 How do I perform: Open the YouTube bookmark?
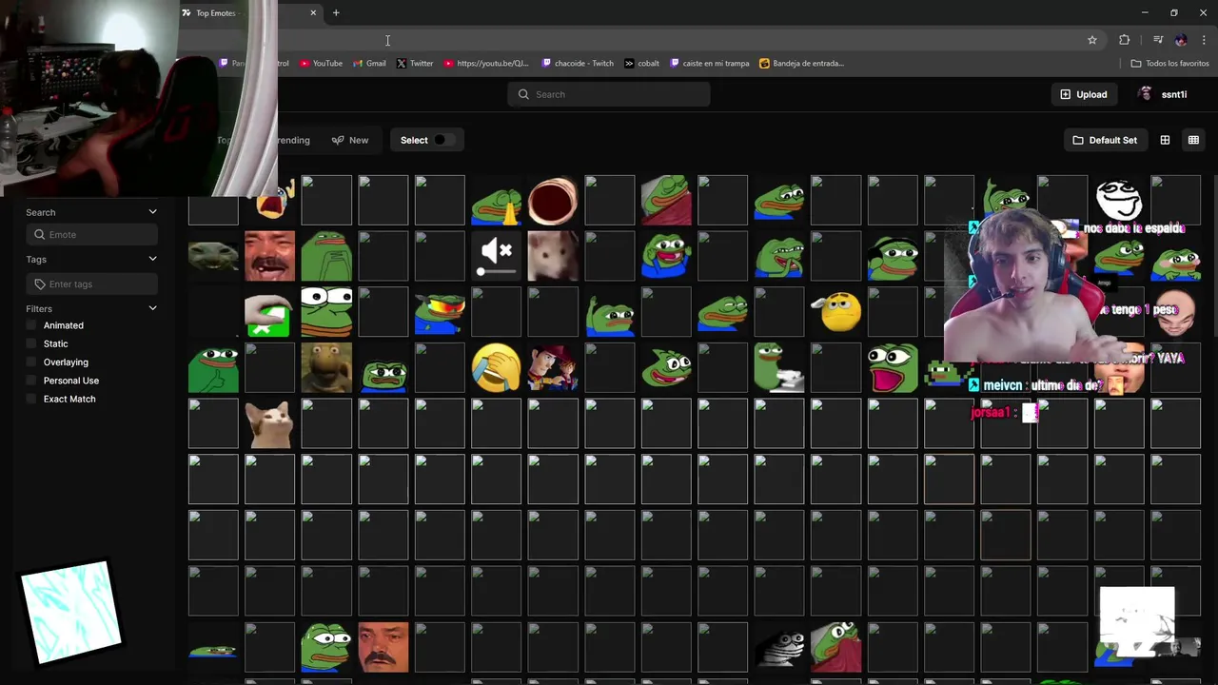pyautogui.click(x=321, y=64)
